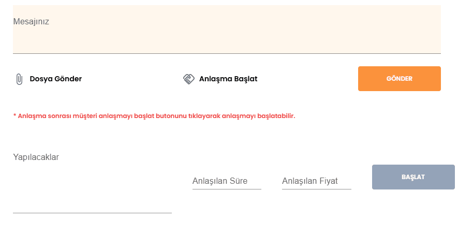The image size is (458, 234).
Task: Focus the Mesajınız message text area
Action: pos(227,36)
